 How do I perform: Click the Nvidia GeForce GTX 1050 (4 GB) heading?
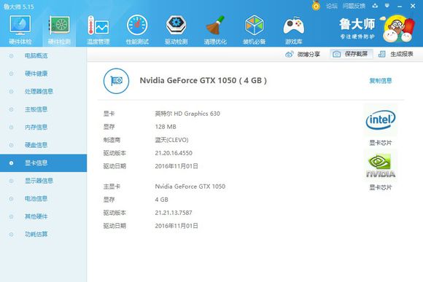[203, 81]
